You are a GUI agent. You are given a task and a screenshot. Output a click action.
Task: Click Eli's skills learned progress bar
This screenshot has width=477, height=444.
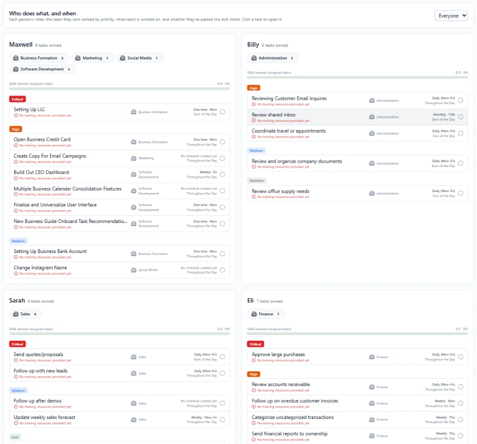tap(357, 334)
